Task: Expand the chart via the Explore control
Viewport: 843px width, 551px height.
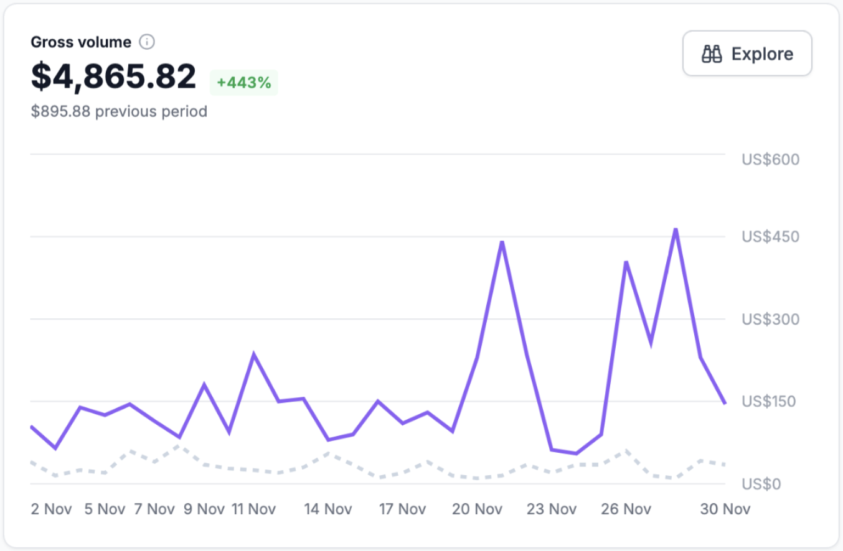Action: pos(746,53)
